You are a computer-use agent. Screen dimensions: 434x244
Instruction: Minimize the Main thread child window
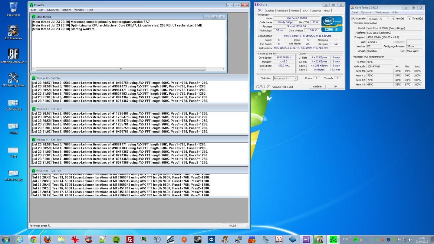click(207, 17)
